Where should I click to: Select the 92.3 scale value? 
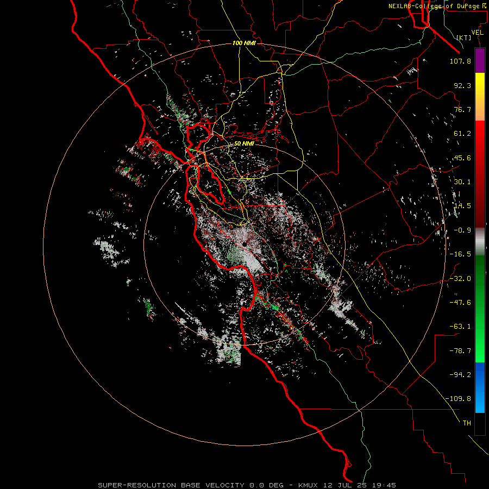[462, 85]
